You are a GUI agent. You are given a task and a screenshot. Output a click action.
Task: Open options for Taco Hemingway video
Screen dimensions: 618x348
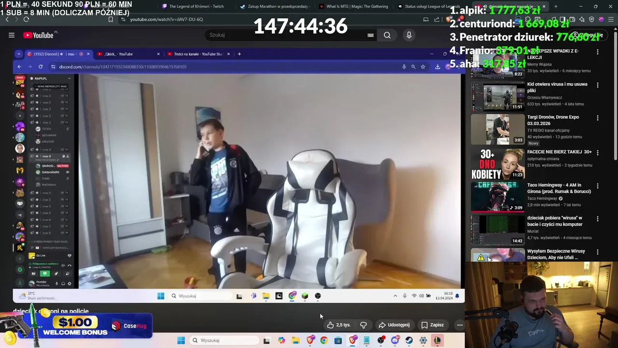pyautogui.click(x=598, y=186)
